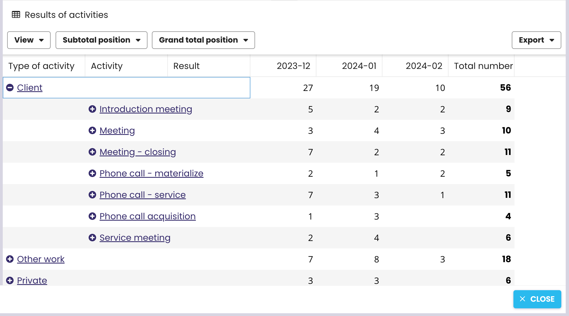The width and height of the screenshot is (569, 316).
Task: Expand the Phone call acquisition row
Action: 92,216
